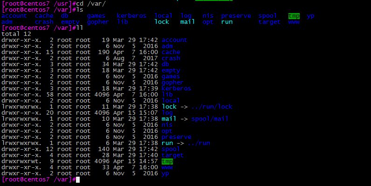
Task: Click the account directory name in long listing
Action: (x=174, y=40)
